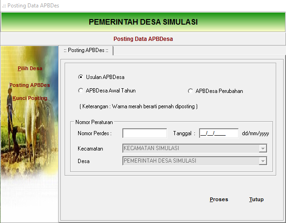Click the green Pemerintah Desa Simulasi banner
Screen dimensions: 286x223
point(143,22)
